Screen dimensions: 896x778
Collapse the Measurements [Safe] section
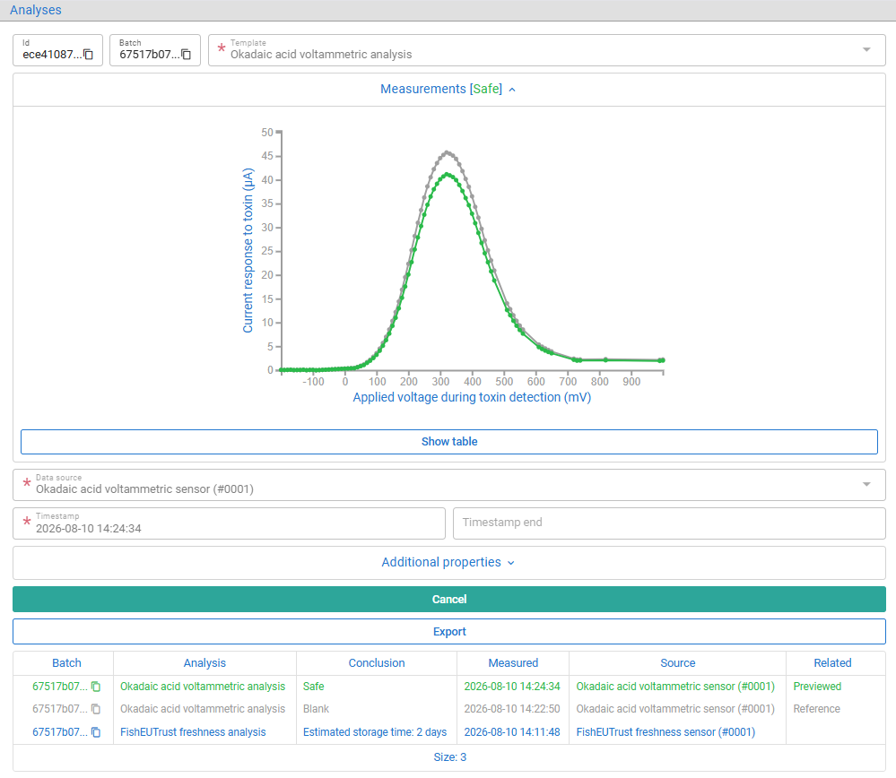click(448, 89)
